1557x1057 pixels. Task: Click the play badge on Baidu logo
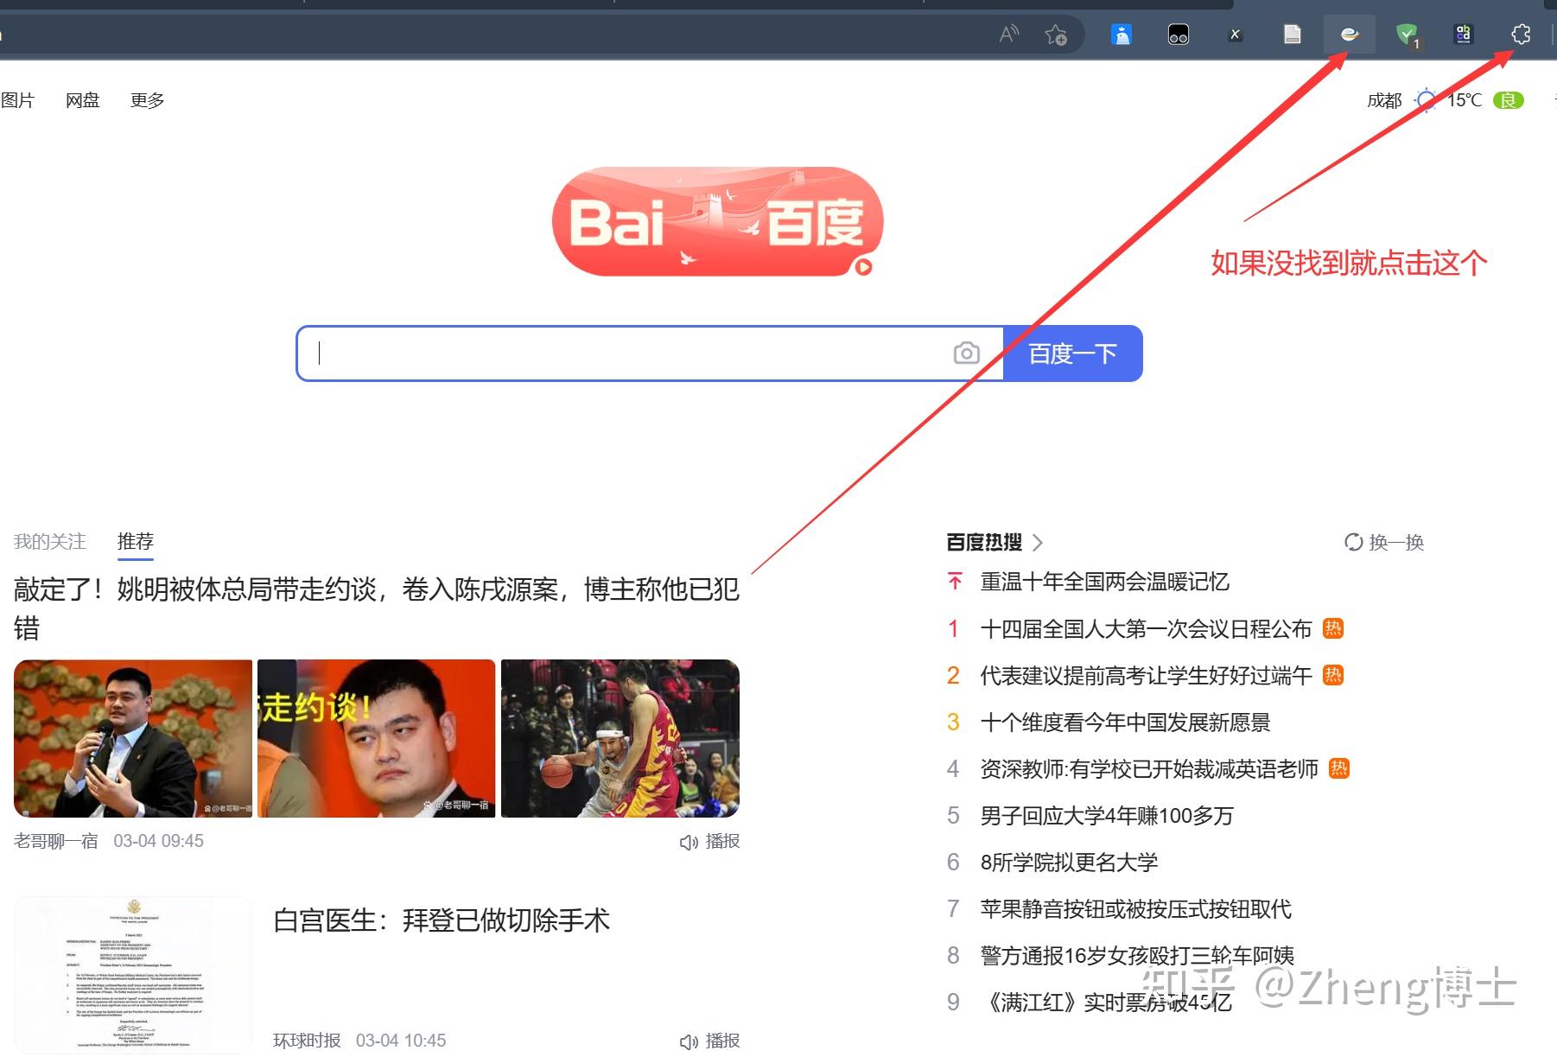coord(863,267)
